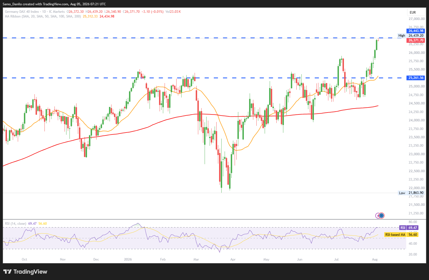Click the purple 69.47 RSI axis label
The image size is (429, 280).
point(413,228)
